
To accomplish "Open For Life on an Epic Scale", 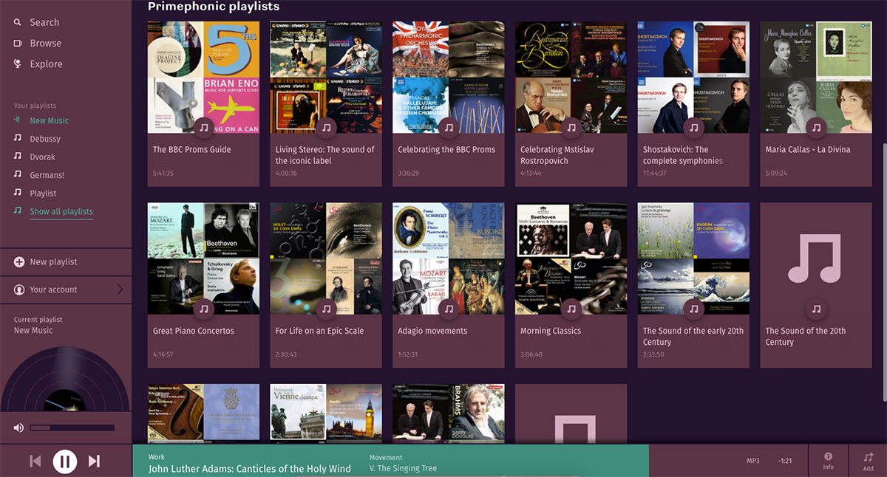I will coord(320,331).
